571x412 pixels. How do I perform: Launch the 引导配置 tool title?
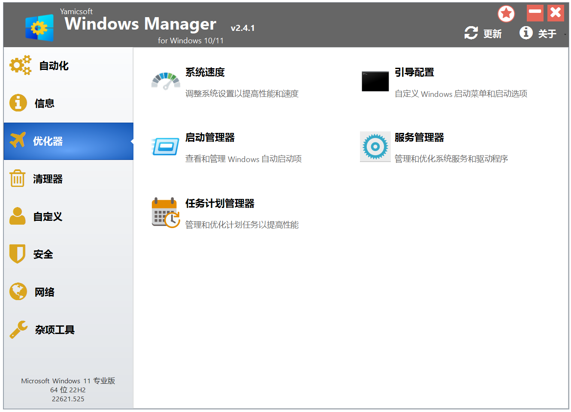(x=414, y=72)
